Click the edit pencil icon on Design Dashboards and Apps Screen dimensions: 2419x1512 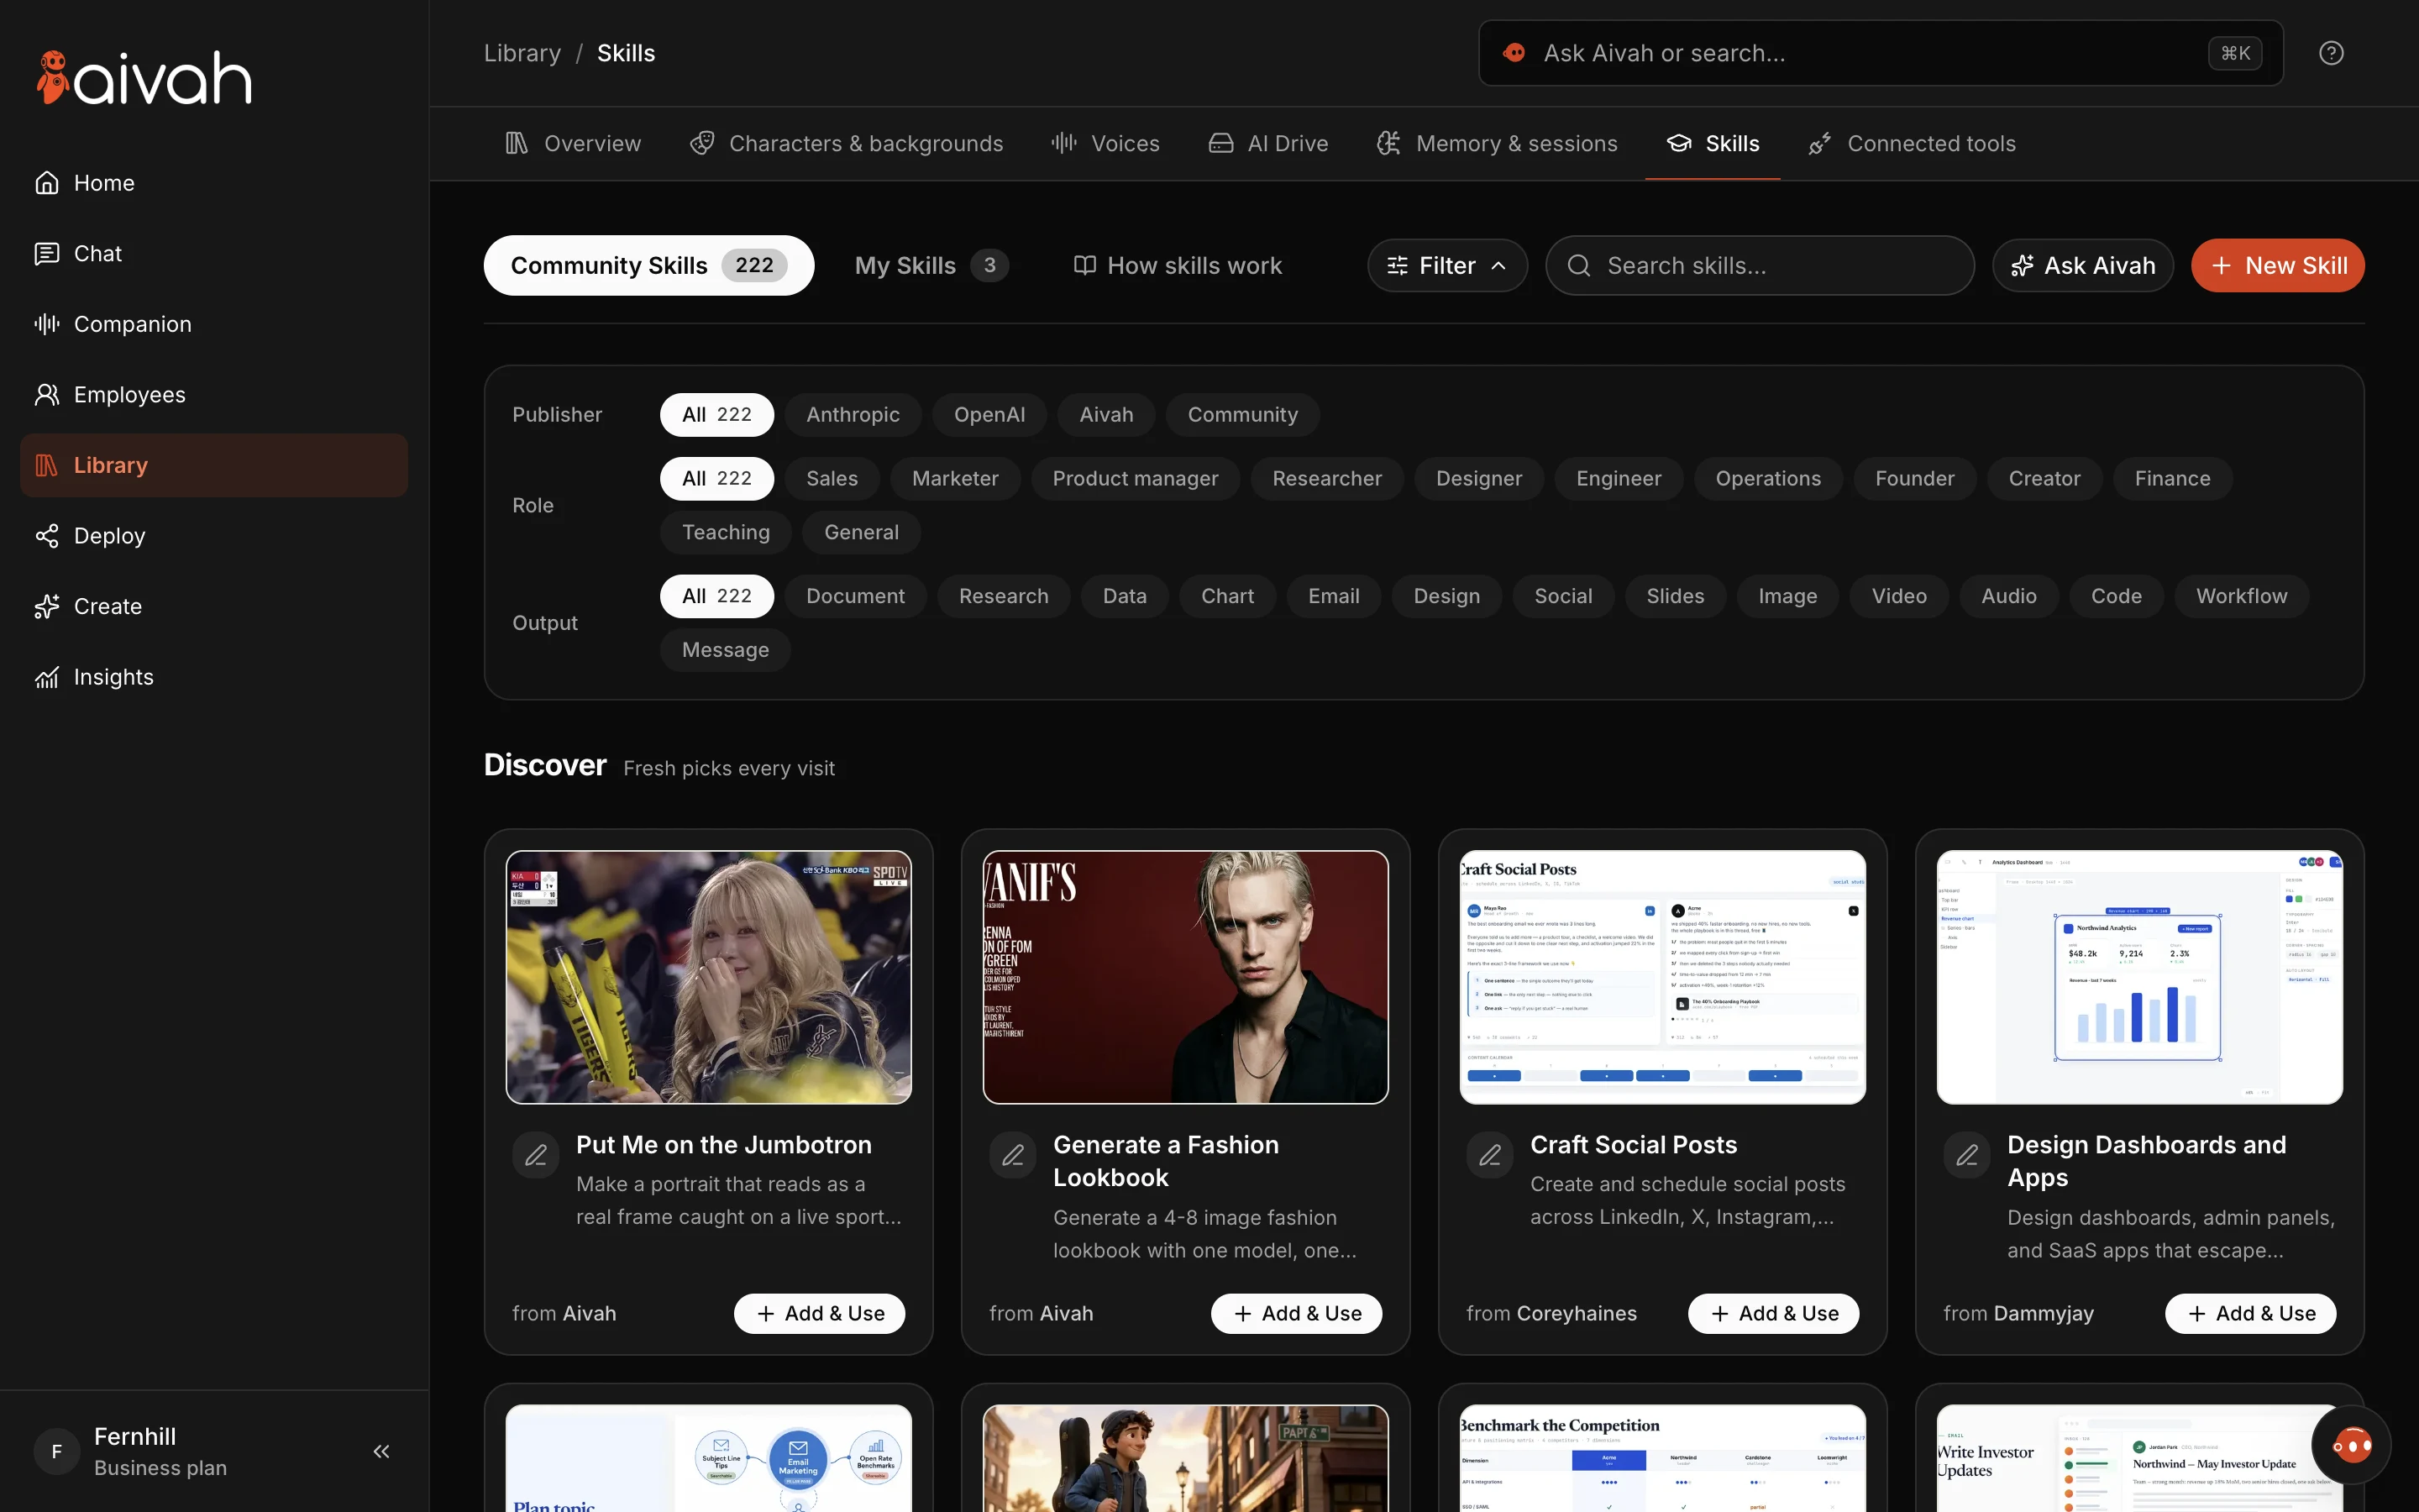1966,1155
